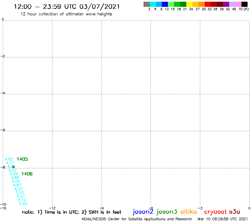Click the -3 longitude axis label
Screen dimensions: 252x222
(x=200, y=208)
